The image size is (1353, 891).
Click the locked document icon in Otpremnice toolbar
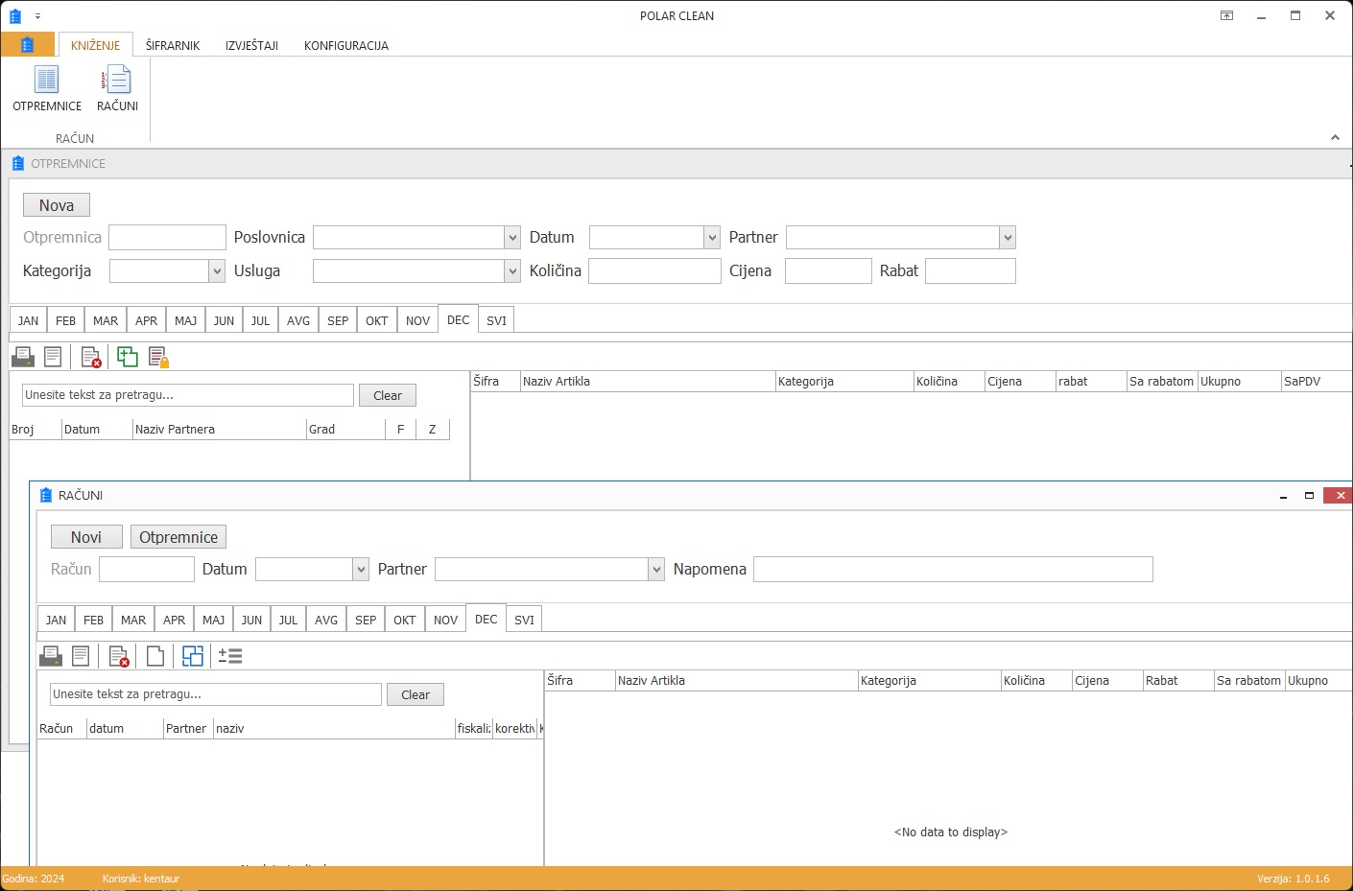pos(158,357)
